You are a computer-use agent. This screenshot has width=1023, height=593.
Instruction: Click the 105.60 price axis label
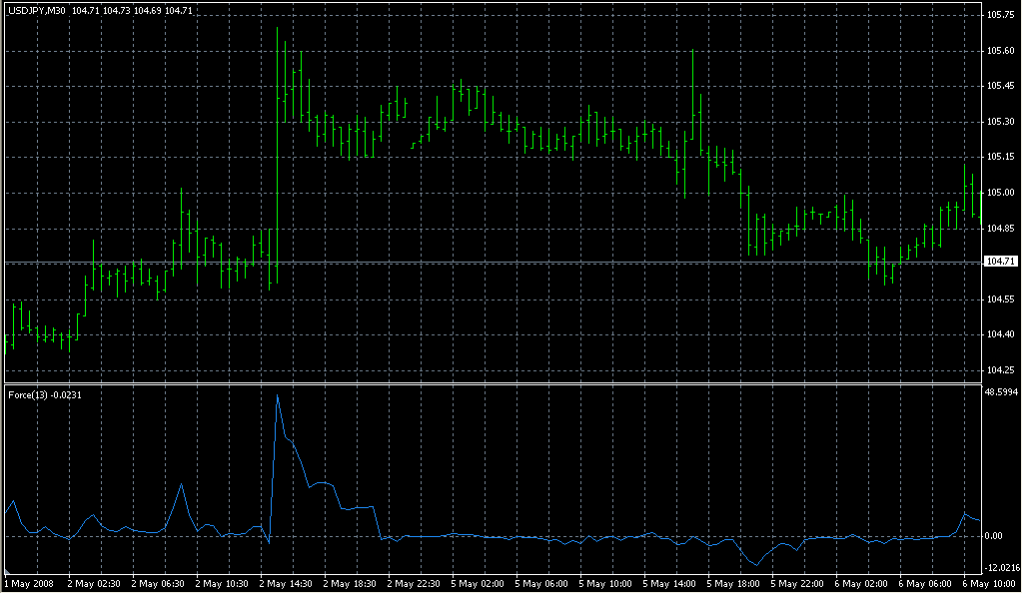pos(1001,51)
